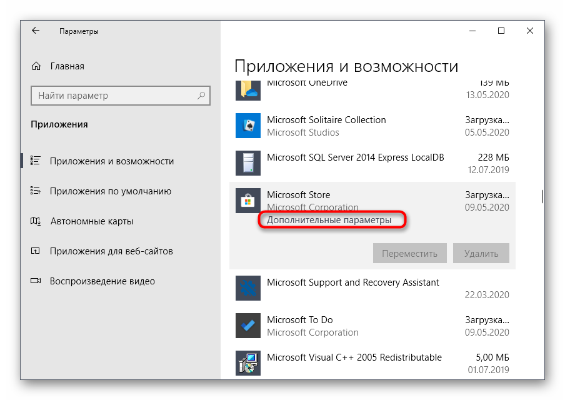
Task: Click the Microsoft To Do icon
Action: point(247,326)
